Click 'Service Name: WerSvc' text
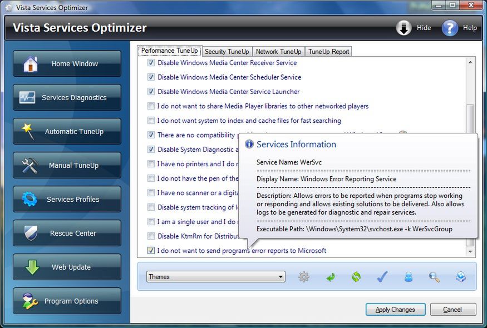487x328 pixels. coord(289,162)
